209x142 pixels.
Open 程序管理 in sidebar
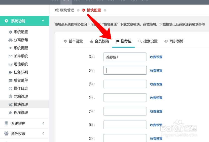tap(21, 112)
